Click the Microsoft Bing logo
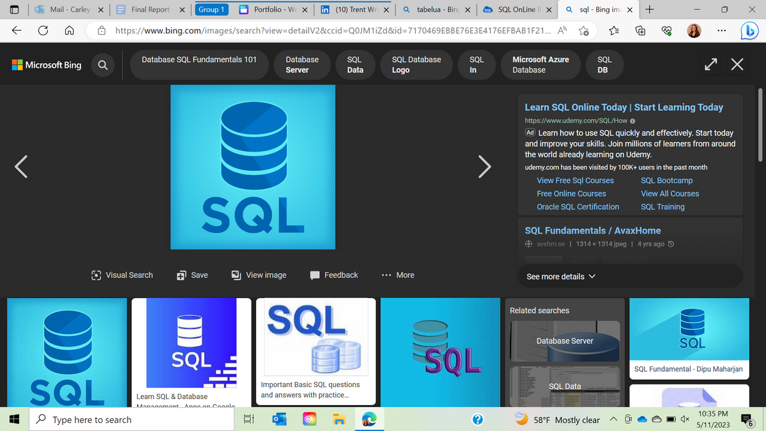This screenshot has height=431, width=766. point(47,65)
